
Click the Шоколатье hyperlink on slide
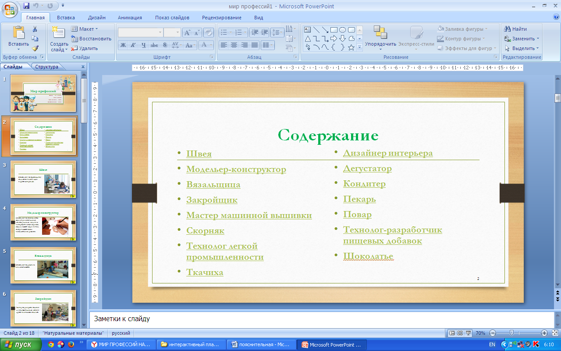(x=368, y=256)
